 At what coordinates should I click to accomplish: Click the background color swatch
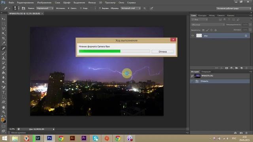coord(5,121)
